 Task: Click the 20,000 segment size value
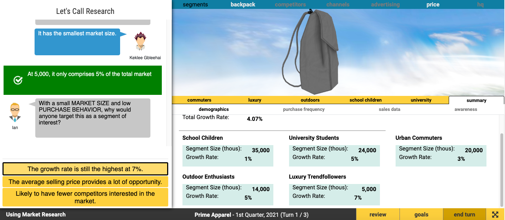click(474, 150)
